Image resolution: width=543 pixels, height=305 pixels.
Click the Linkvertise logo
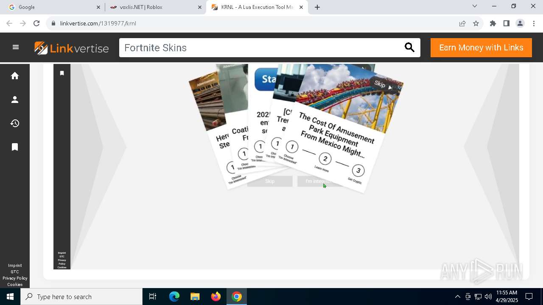coord(71,48)
